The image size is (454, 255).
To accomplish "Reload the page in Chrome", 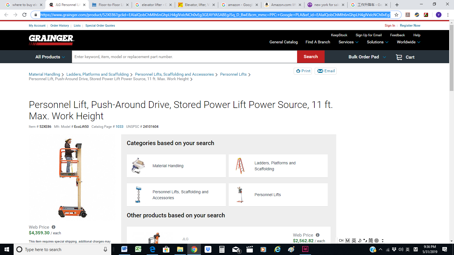I will tap(24, 15).
